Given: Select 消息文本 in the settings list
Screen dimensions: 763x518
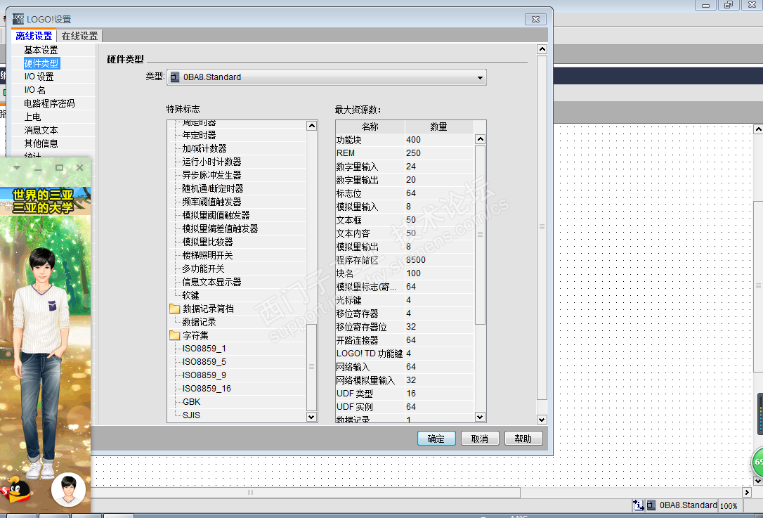Looking at the screenshot, I should point(41,130).
